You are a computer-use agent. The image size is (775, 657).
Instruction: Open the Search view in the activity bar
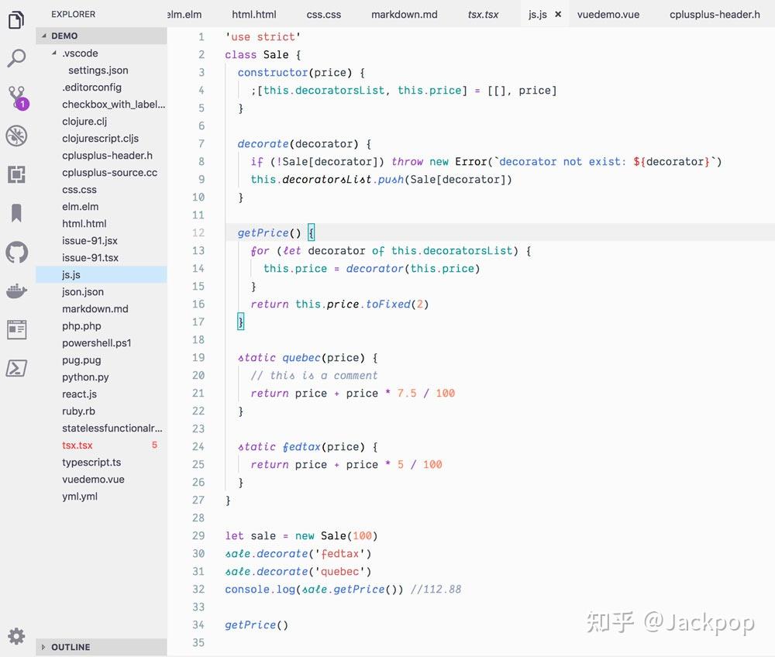[17, 58]
